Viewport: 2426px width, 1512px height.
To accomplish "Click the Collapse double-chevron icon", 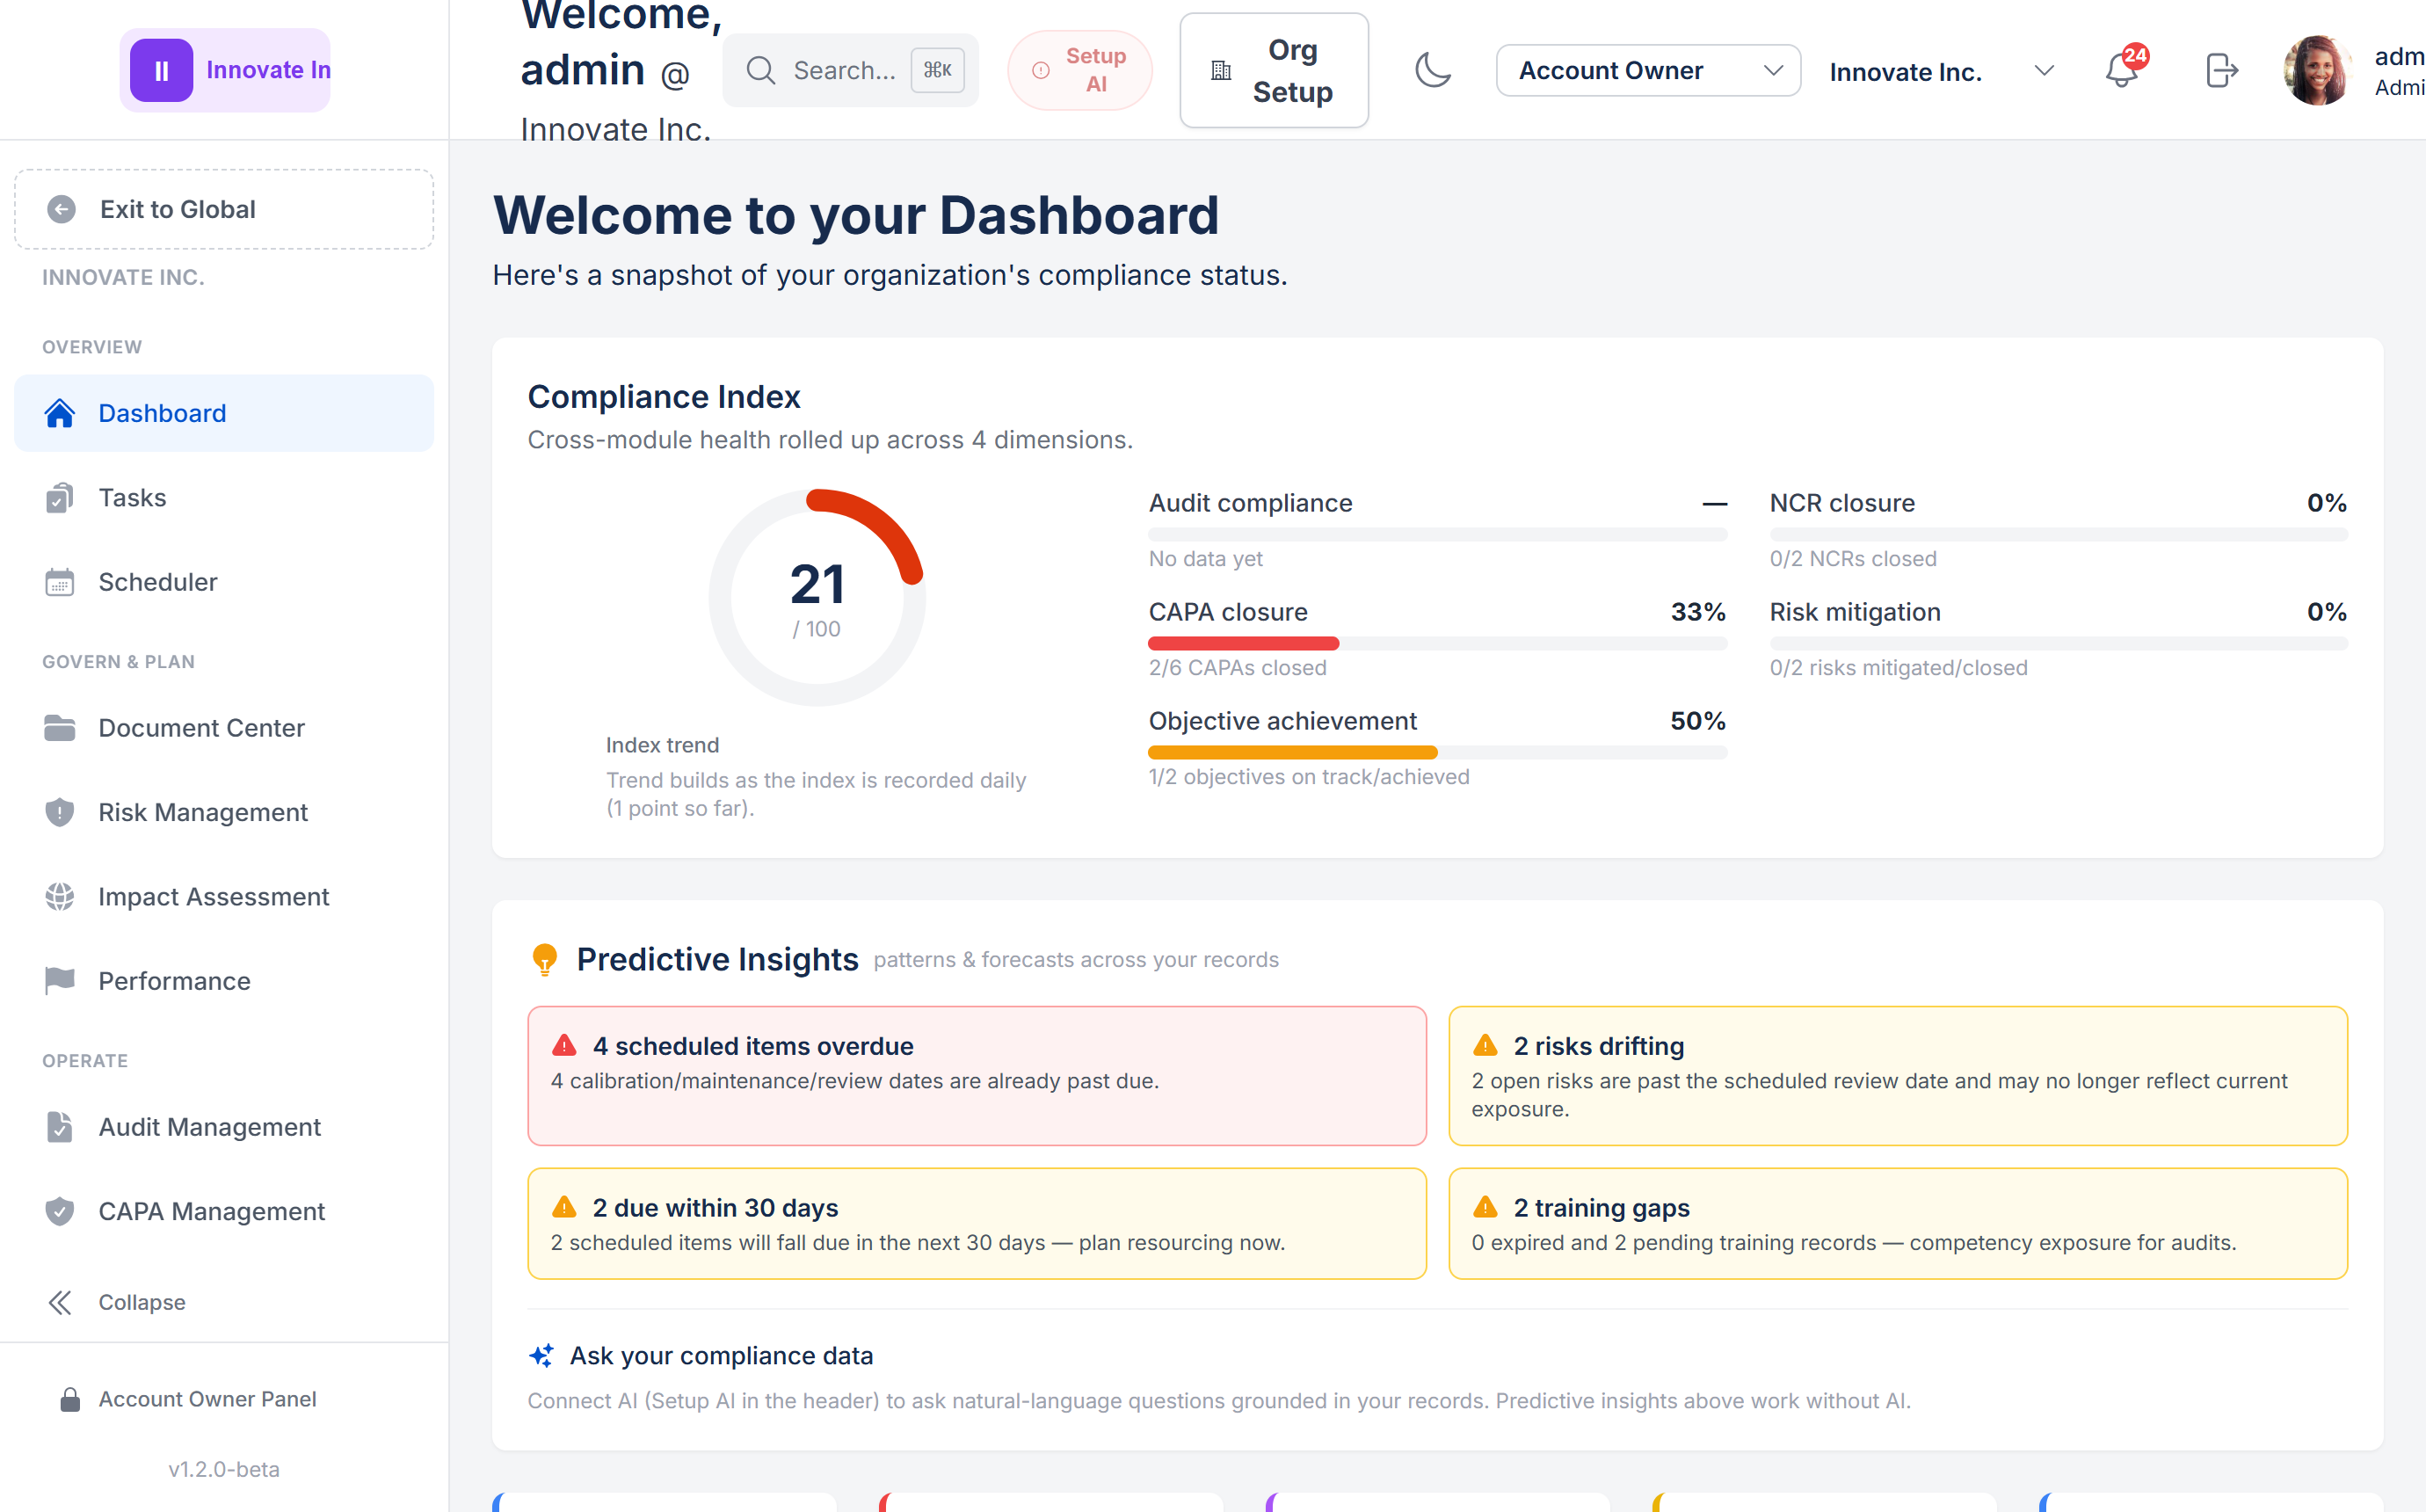I will [60, 1302].
